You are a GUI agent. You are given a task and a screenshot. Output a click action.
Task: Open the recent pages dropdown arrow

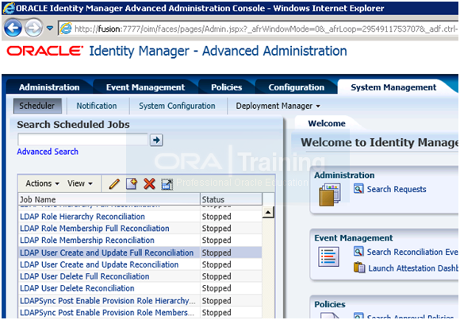pyautogui.click(x=50, y=29)
